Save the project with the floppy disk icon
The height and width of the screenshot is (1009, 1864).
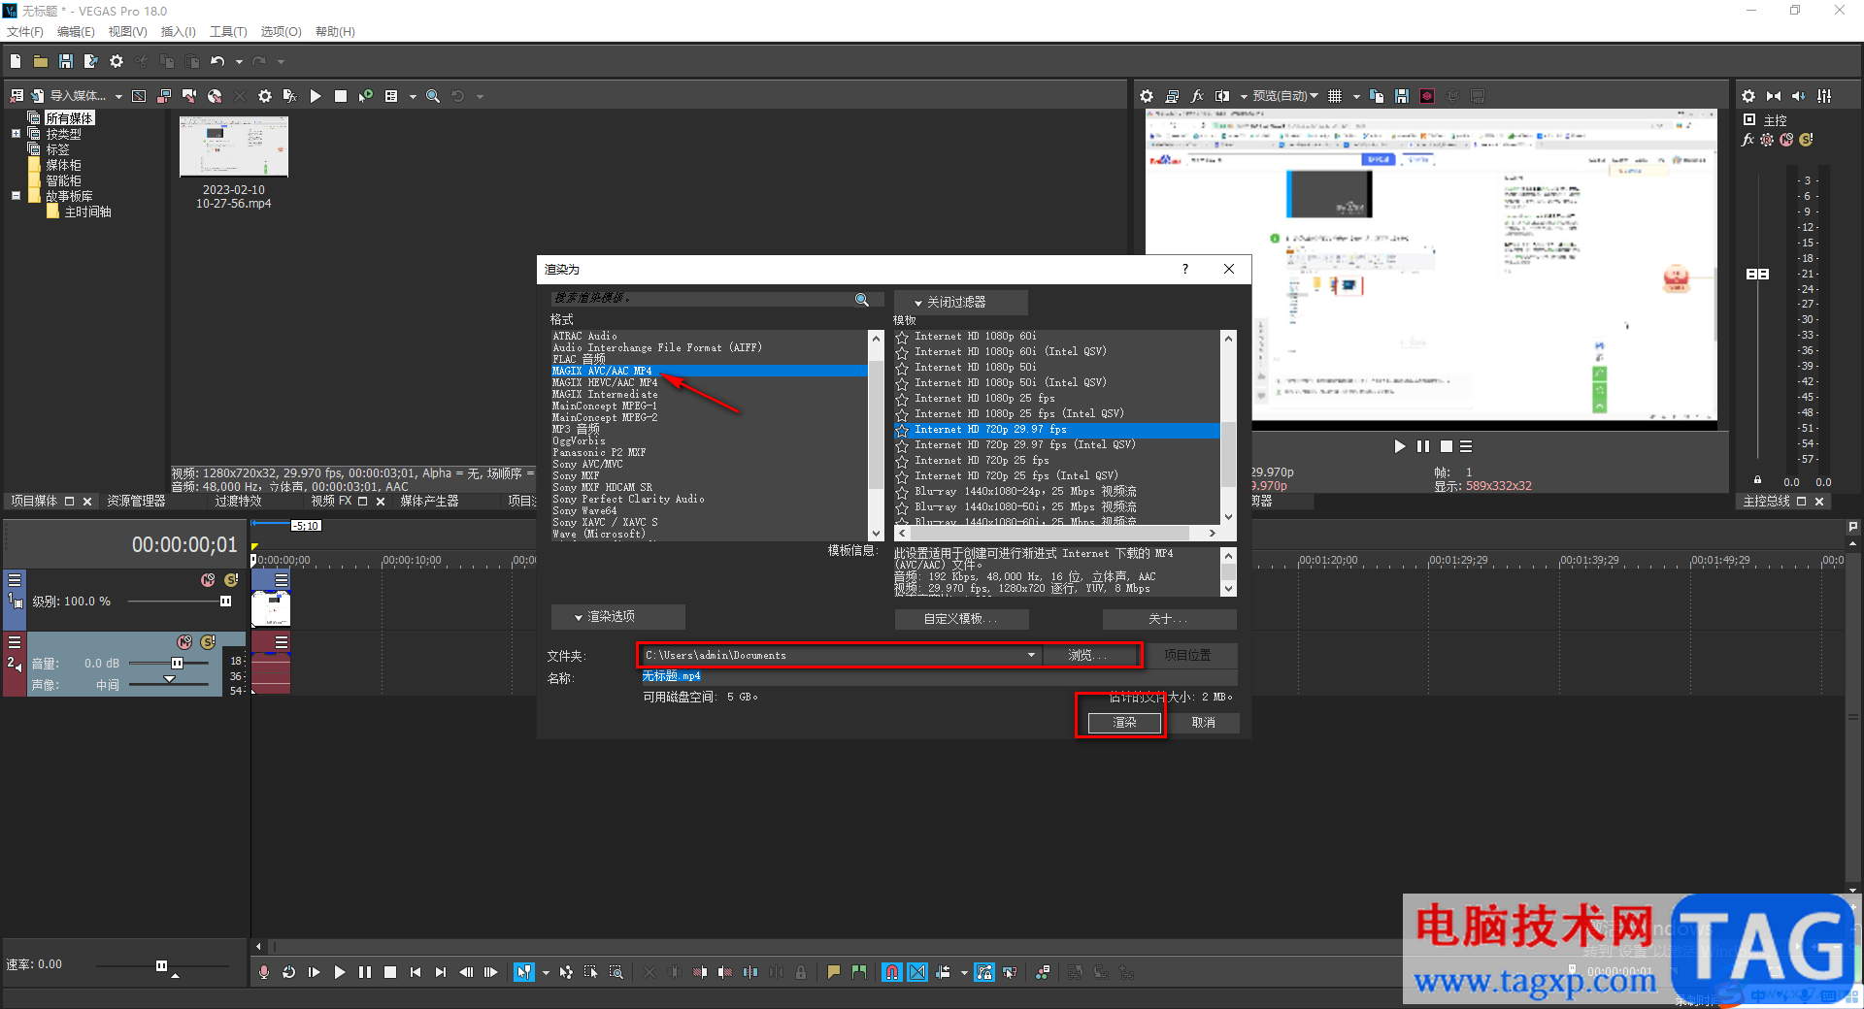click(66, 61)
